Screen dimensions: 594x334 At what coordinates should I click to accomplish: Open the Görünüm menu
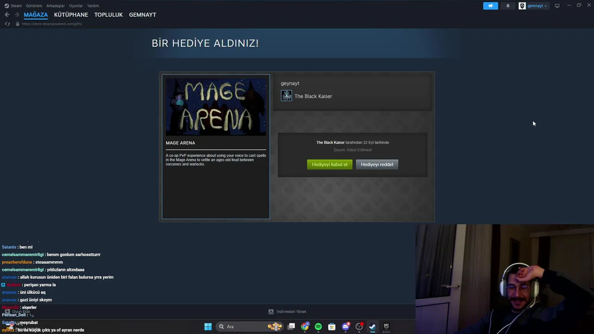click(34, 6)
